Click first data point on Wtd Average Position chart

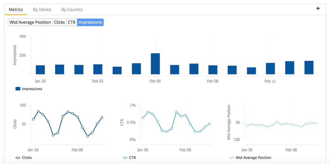click(x=247, y=126)
